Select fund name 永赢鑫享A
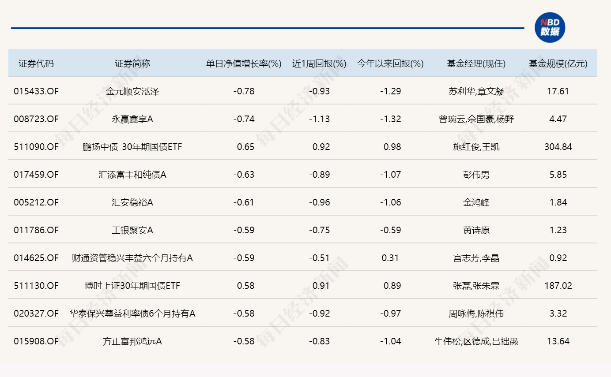 pyautogui.click(x=132, y=119)
